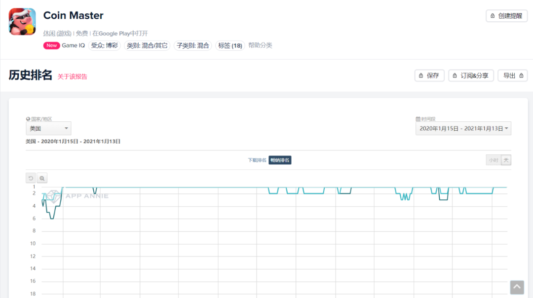533x298 pixels.
Task: Click the 创建提醒 button
Action: pyautogui.click(x=506, y=16)
